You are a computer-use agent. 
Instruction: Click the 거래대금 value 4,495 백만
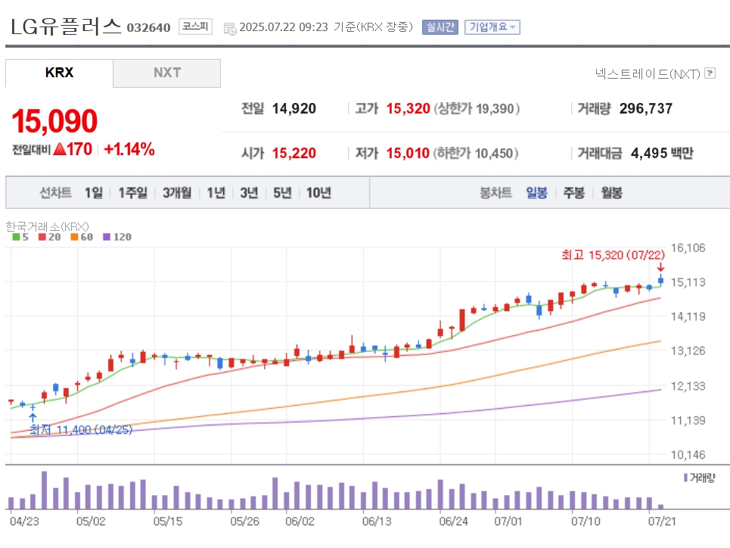tap(662, 154)
